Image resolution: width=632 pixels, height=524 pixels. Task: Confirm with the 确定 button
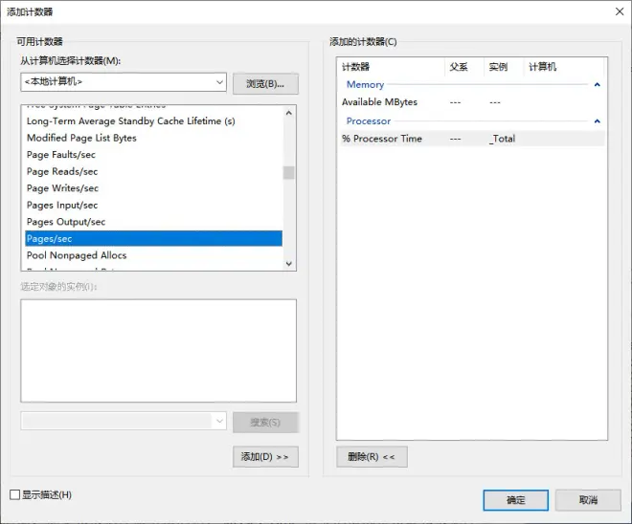[x=515, y=500]
